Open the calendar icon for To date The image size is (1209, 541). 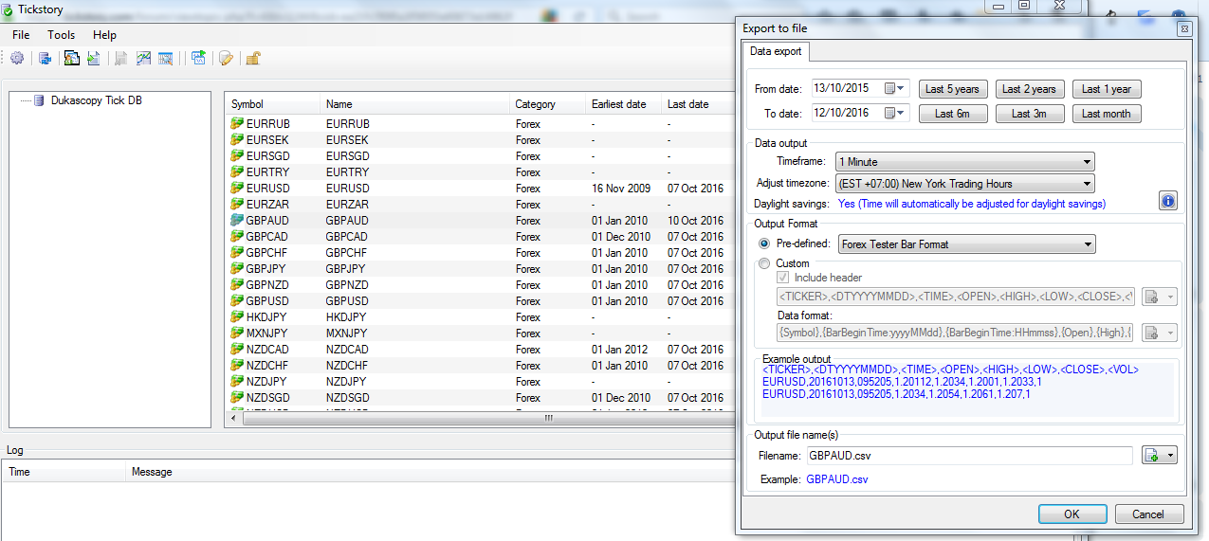pos(889,113)
